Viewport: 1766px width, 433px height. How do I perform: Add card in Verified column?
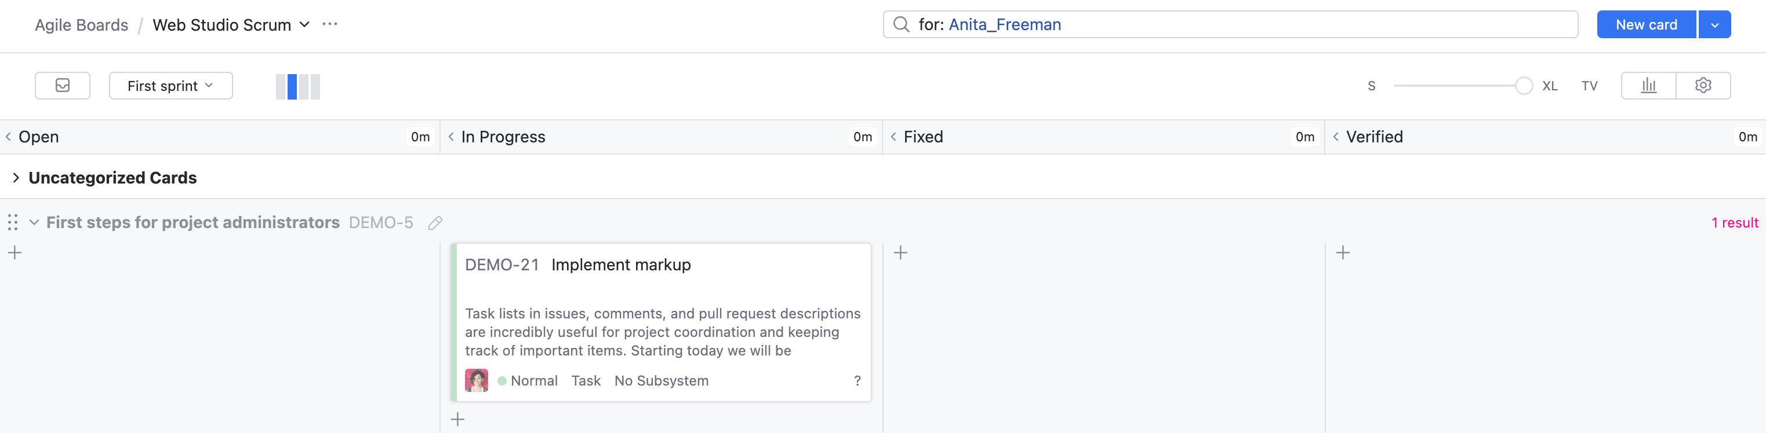pyautogui.click(x=1343, y=252)
